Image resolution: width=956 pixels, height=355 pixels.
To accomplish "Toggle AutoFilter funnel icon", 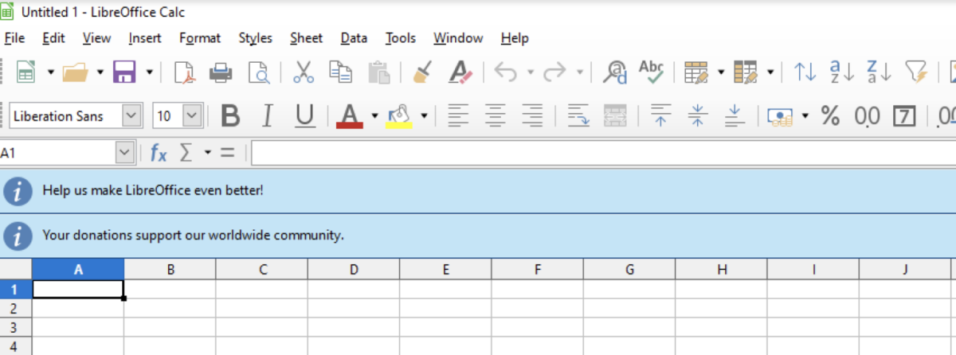I will point(917,73).
